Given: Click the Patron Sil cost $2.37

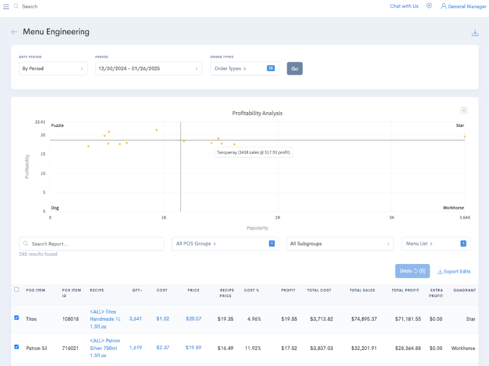Looking at the screenshot, I should pos(163,348).
